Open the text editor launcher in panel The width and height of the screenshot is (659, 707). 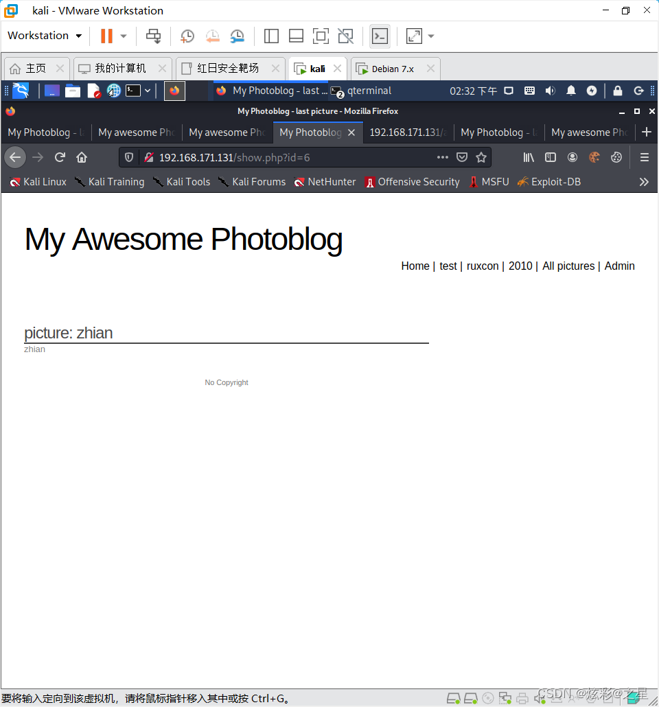pos(93,91)
